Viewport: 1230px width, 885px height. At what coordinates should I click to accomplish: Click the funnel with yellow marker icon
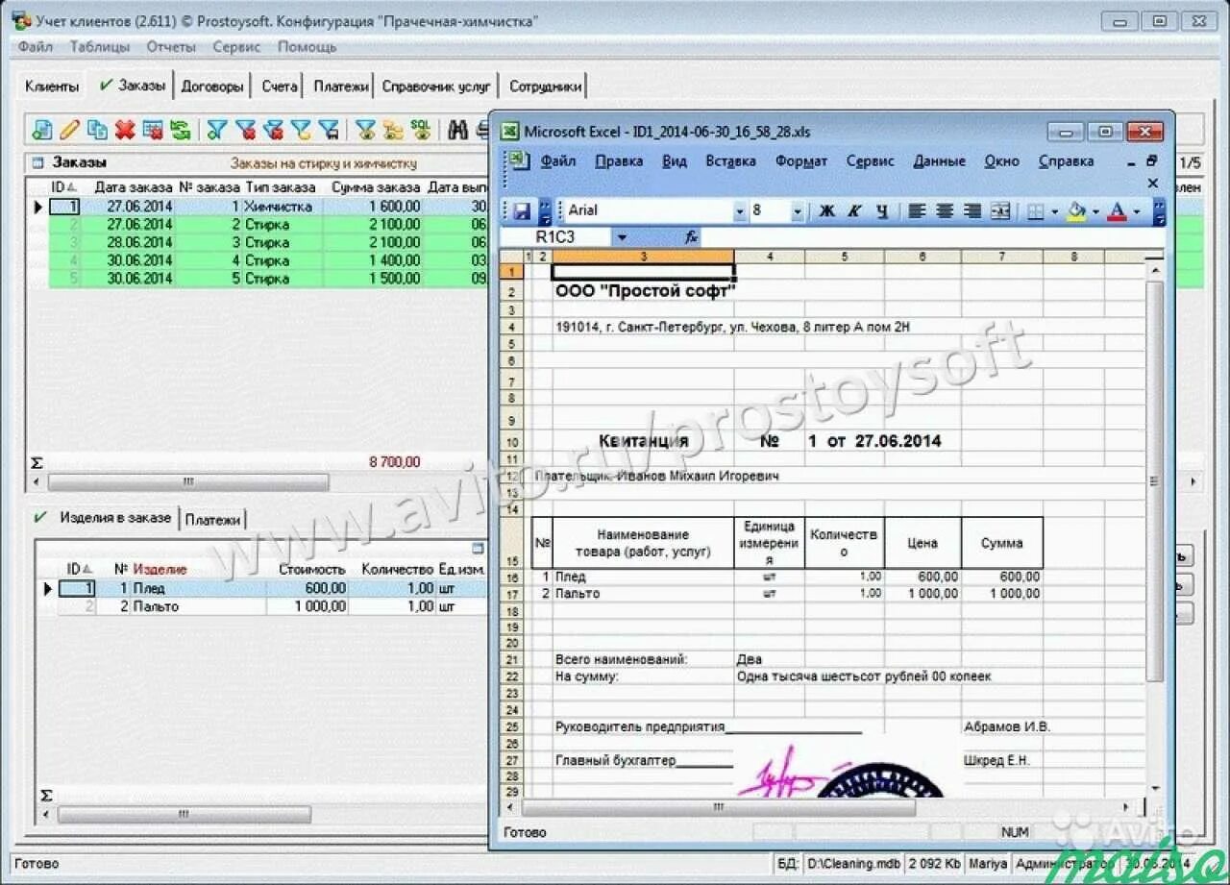click(302, 130)
